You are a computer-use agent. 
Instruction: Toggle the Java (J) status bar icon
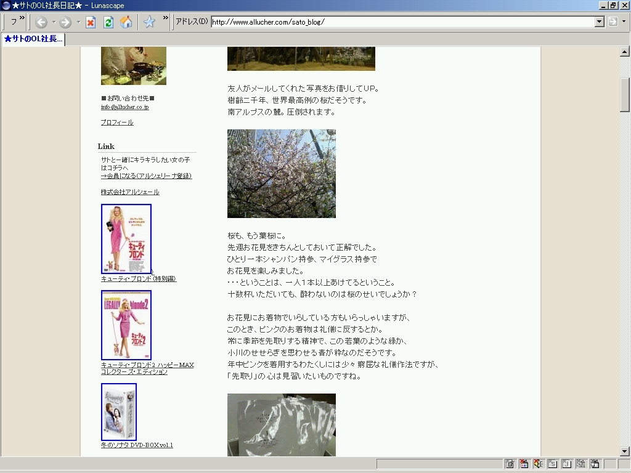566,464
